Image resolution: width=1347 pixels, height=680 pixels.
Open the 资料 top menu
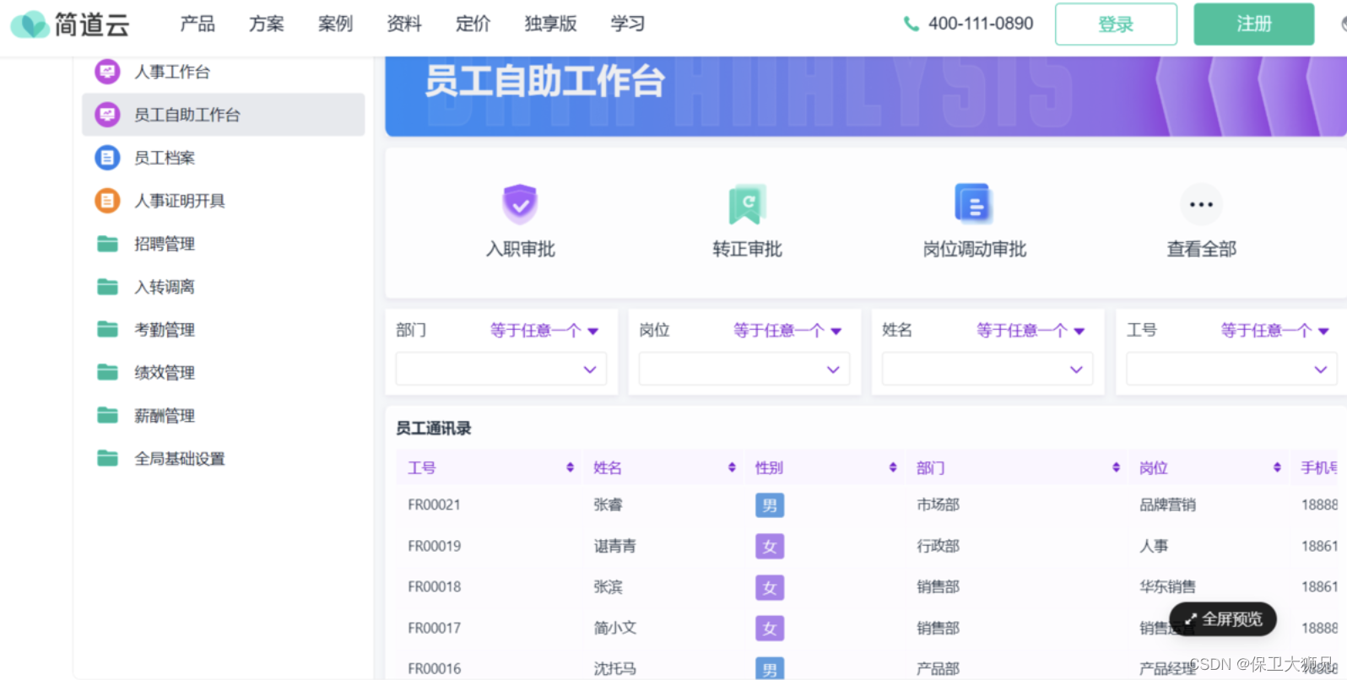click(x=404, y=24)
